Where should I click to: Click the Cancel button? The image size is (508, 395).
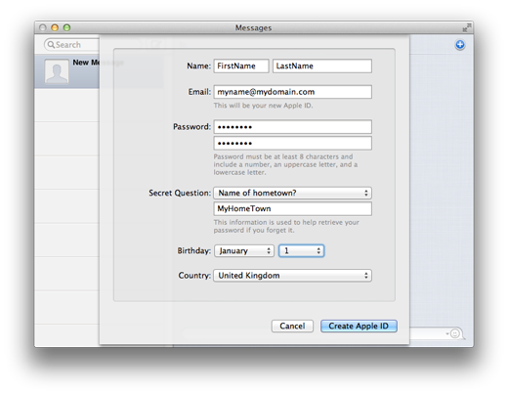(x=292, y=326)
